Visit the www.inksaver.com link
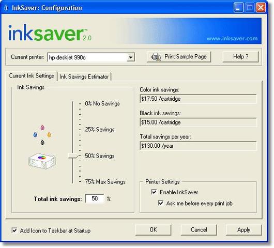 point(232,38)
